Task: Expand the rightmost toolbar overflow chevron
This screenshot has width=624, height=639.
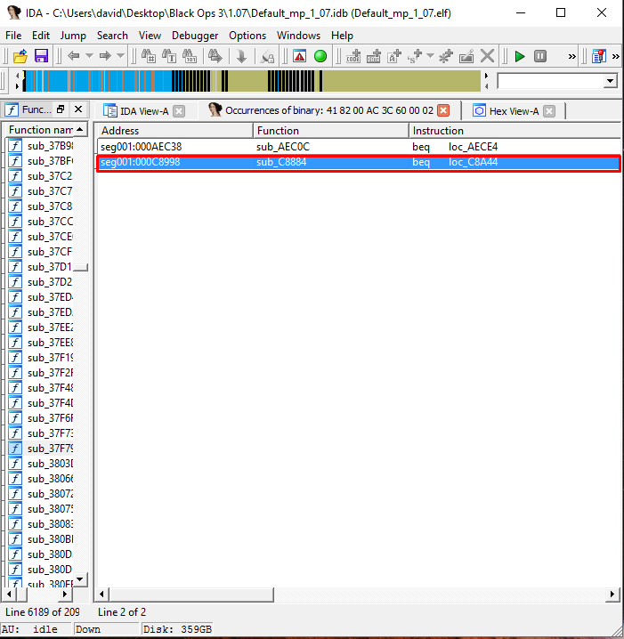Action: 616,56
